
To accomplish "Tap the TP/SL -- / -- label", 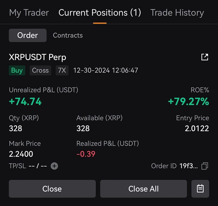I will click(x=28, y=166).
